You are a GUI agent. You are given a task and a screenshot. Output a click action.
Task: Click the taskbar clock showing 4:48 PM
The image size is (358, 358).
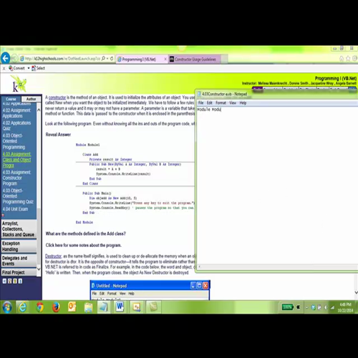point(345,307)
